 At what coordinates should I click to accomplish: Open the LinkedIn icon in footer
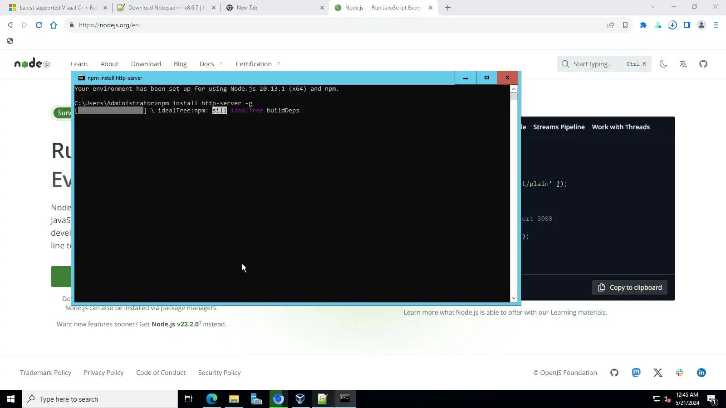tap(701, 373)
